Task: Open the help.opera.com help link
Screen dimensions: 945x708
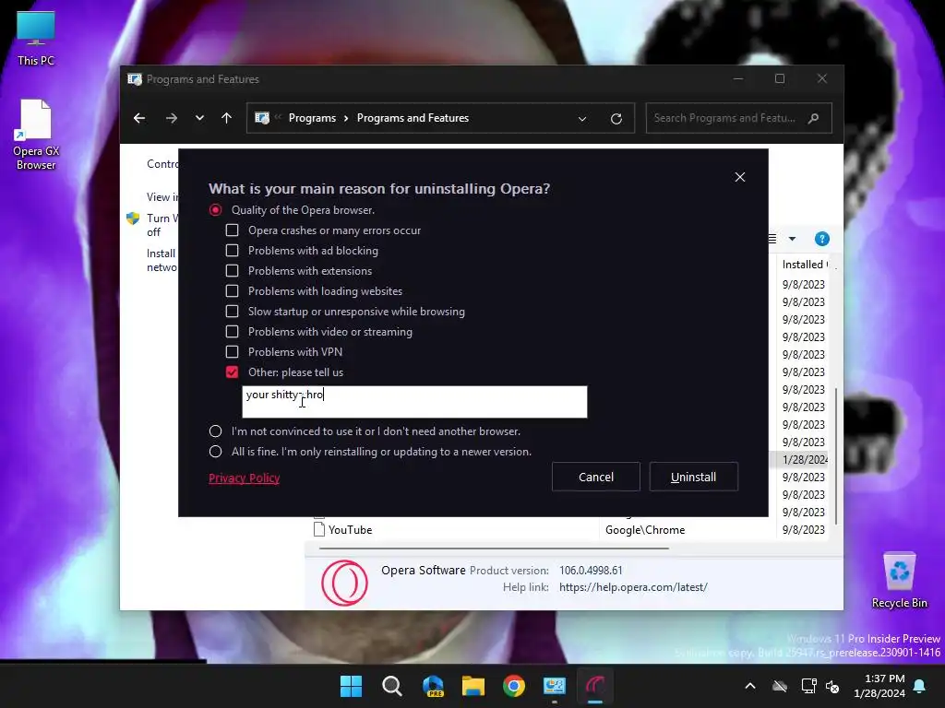Action: tap(633, 587)
